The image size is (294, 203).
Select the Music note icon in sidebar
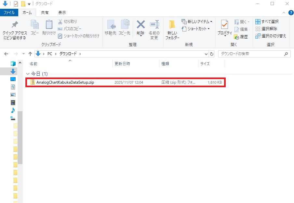(x=13, y=110)
